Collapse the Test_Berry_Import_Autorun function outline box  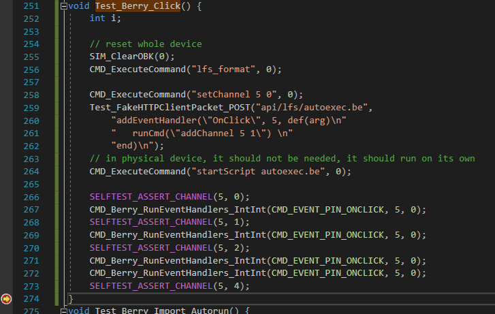pyautogui.click(x=64, y=311)
